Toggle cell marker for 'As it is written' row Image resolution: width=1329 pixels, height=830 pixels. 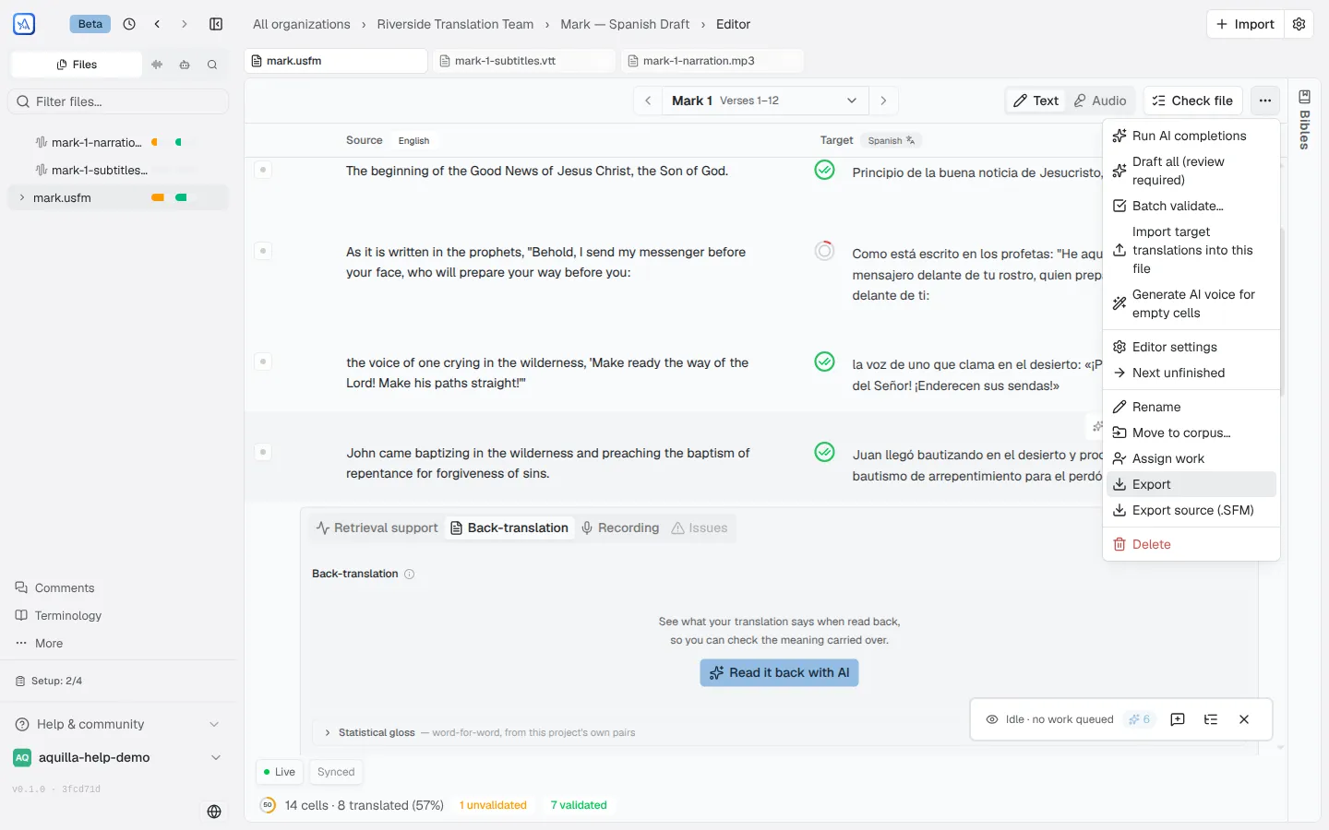[263, 251]
